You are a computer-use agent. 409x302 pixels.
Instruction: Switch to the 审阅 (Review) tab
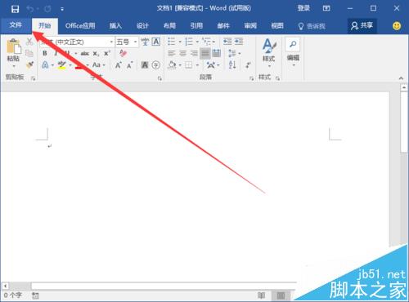tap(250, 26)
